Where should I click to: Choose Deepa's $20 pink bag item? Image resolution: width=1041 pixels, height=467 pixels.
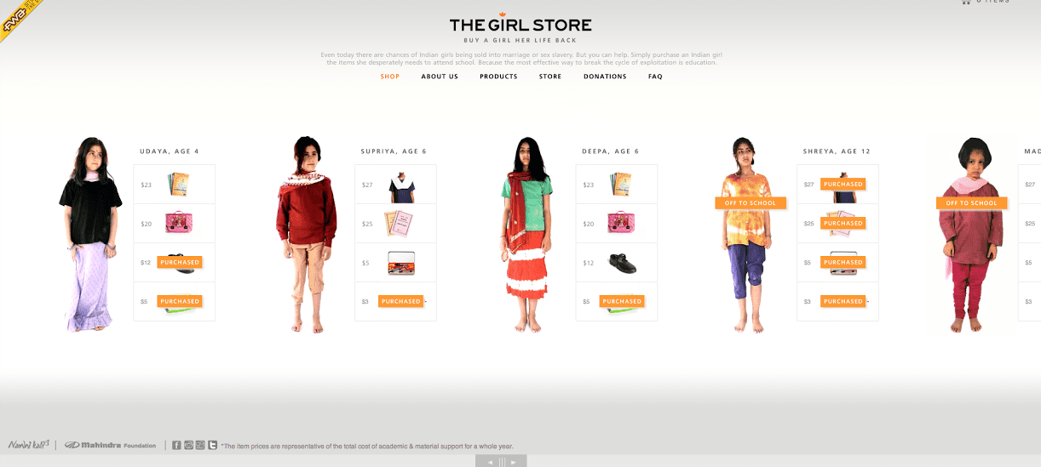coord(617,224)
